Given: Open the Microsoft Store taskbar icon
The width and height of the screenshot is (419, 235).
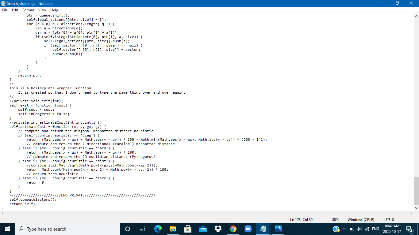Looking at the screenshot, I should (188, 229).
